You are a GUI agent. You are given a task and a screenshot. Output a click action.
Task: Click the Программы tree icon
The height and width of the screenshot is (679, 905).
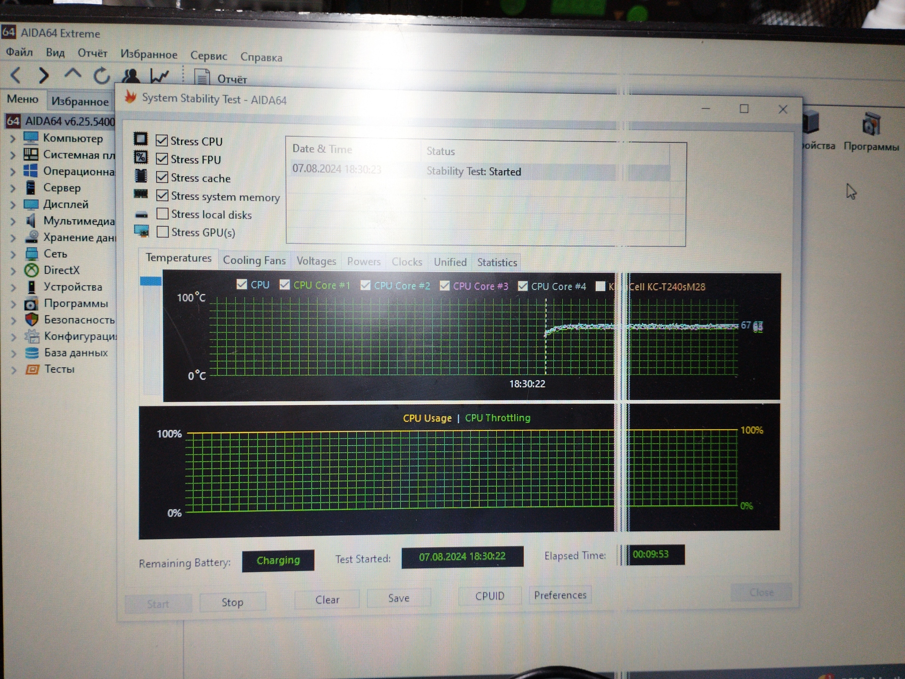(32, 303)
